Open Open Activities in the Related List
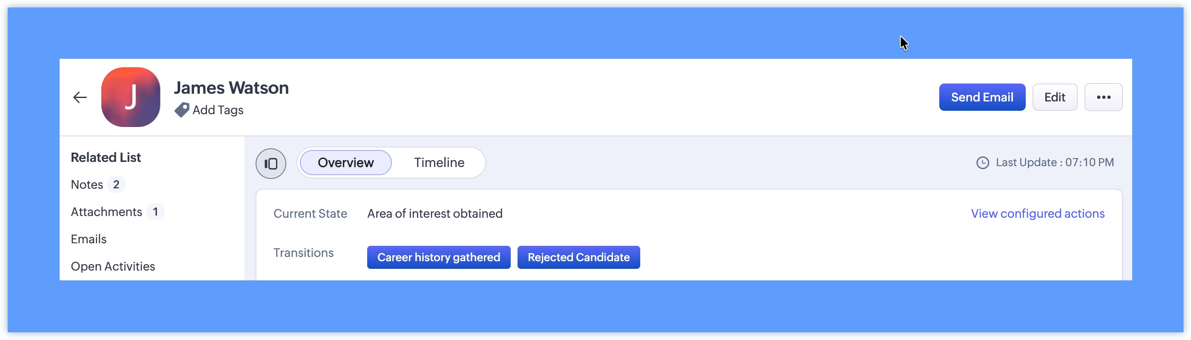 113,266
